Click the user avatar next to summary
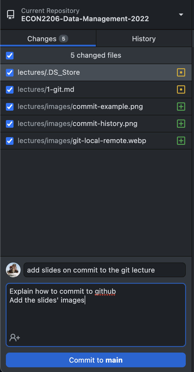Screen dimensions: 194x372 [x=13, y=270]
